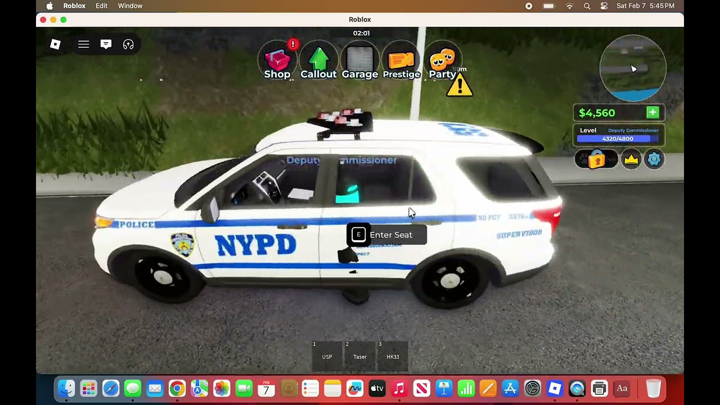The width and height of the screenshot is (720, 405).
Task: Click the $4,560 cash display
Action: (597, 113)
